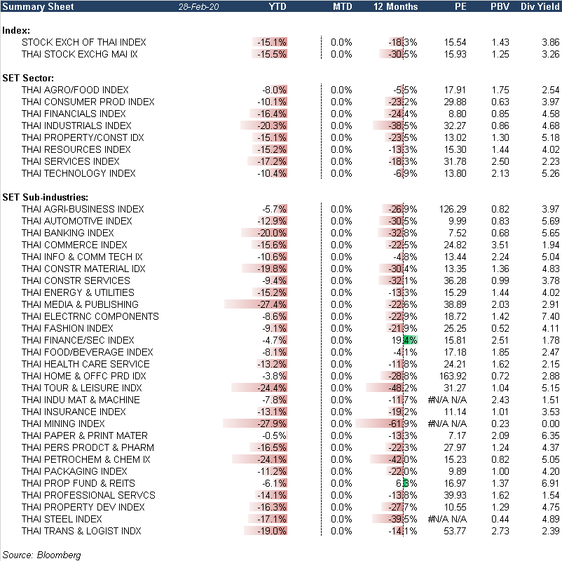This screenshot has width=562, height=561.
Task: Click THAI ENERGY & UTILITIES label
Action: [x=78, y=292]
